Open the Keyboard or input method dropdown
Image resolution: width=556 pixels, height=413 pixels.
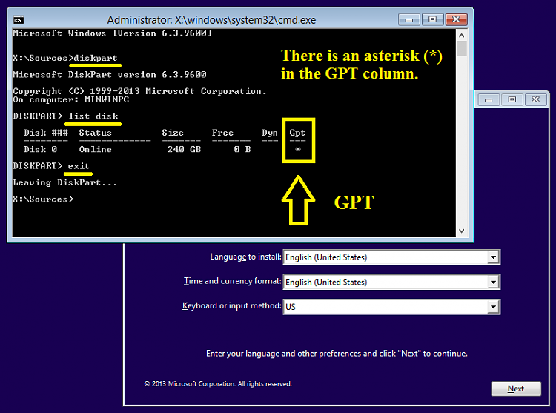493,307
